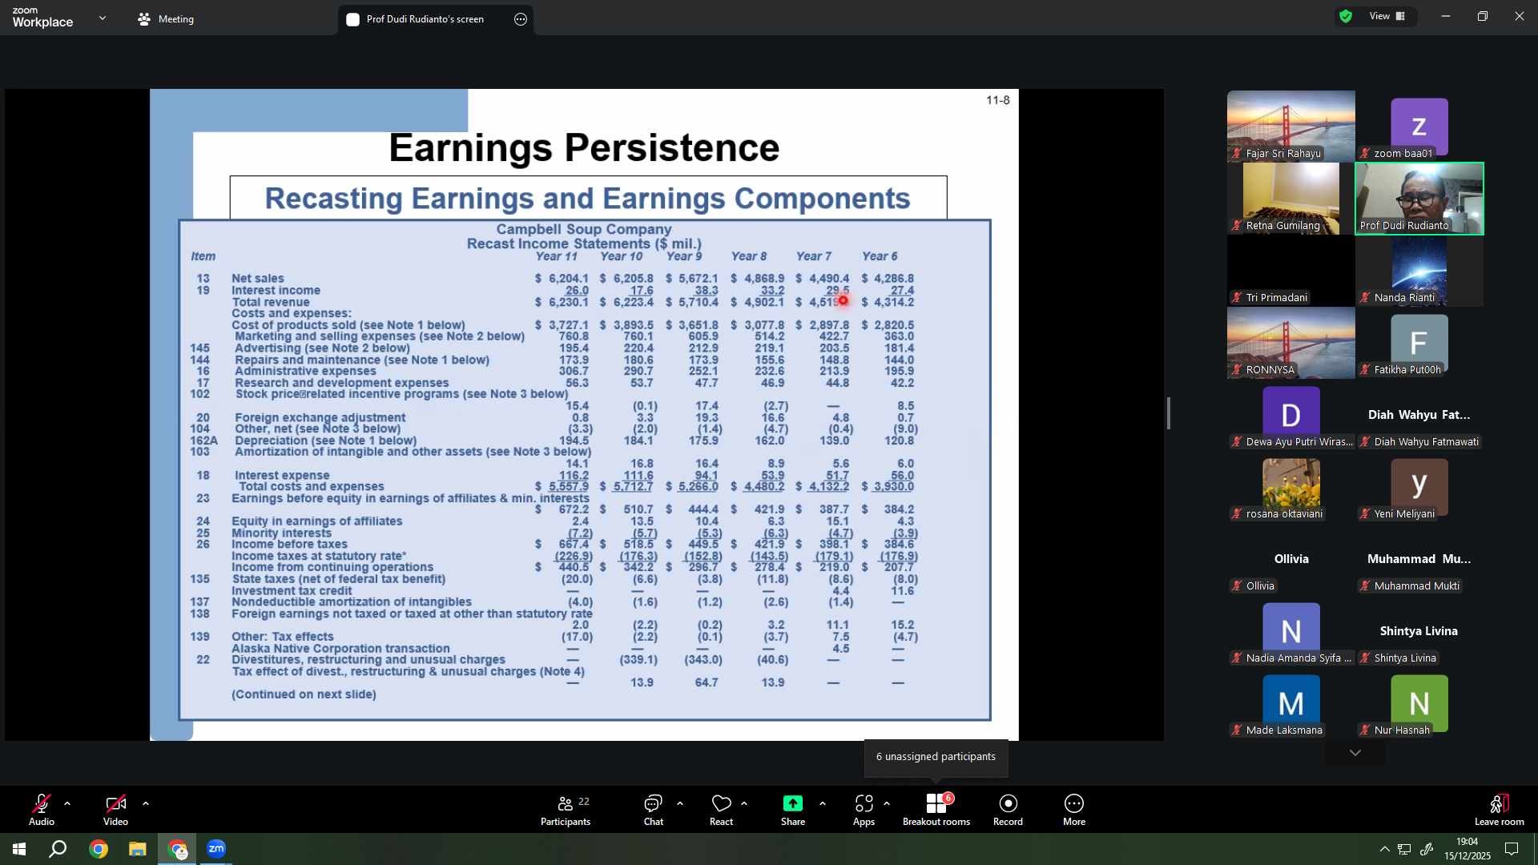Switch to the Meeting tab
This screenshot has height=865, width=1538.
point(166,19)
